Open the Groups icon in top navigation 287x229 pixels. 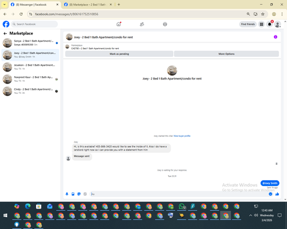pyautogui.click(x=165, y=24)
